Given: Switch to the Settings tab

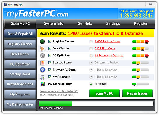Looking at the screenshot, I should (x=113, y=23).
